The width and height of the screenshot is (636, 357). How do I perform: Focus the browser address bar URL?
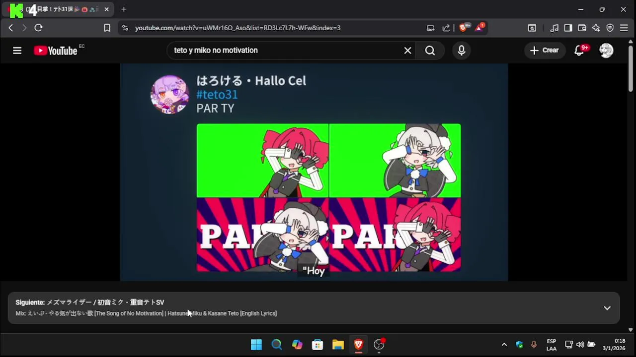(x=238, y=28)
